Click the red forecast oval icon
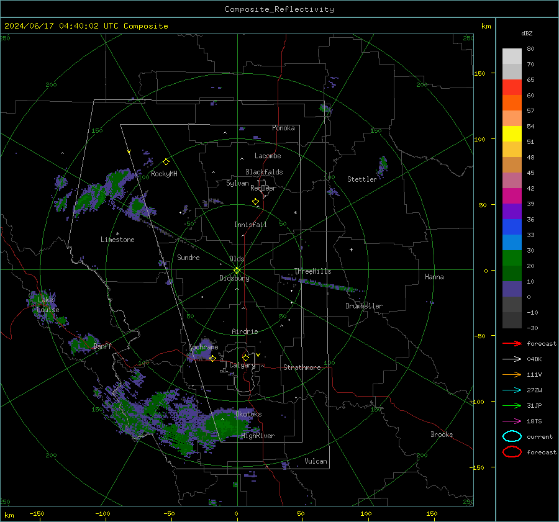Screen dimensions: 559x522 coord(512,452)
